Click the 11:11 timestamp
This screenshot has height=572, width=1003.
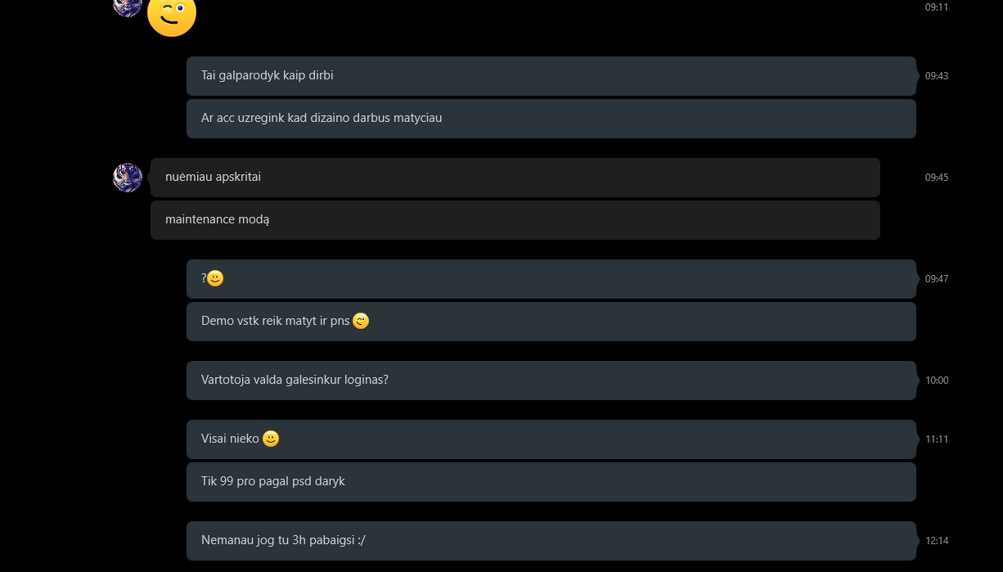click(937, 439)
